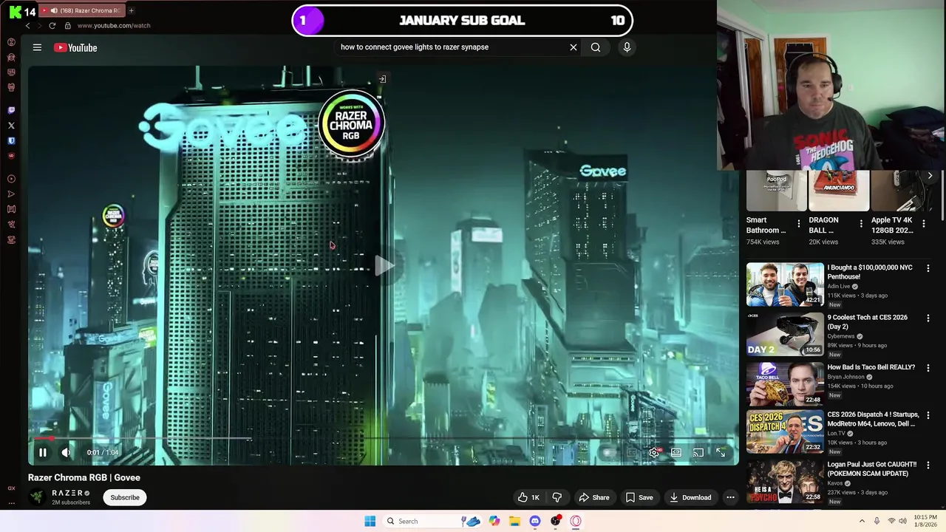Open options for Logan Paul video
Image resolution: width=946 pixels, height=532 pixels.
click(928, 465)
